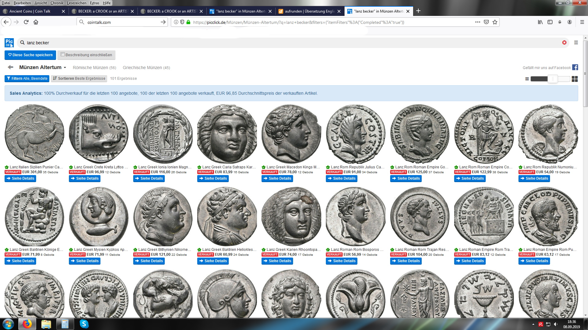Click Siehe Details for Lanz Italien Sizilien Punier
The width and height of the screenshot is (588, 330).
click(20, 178)
